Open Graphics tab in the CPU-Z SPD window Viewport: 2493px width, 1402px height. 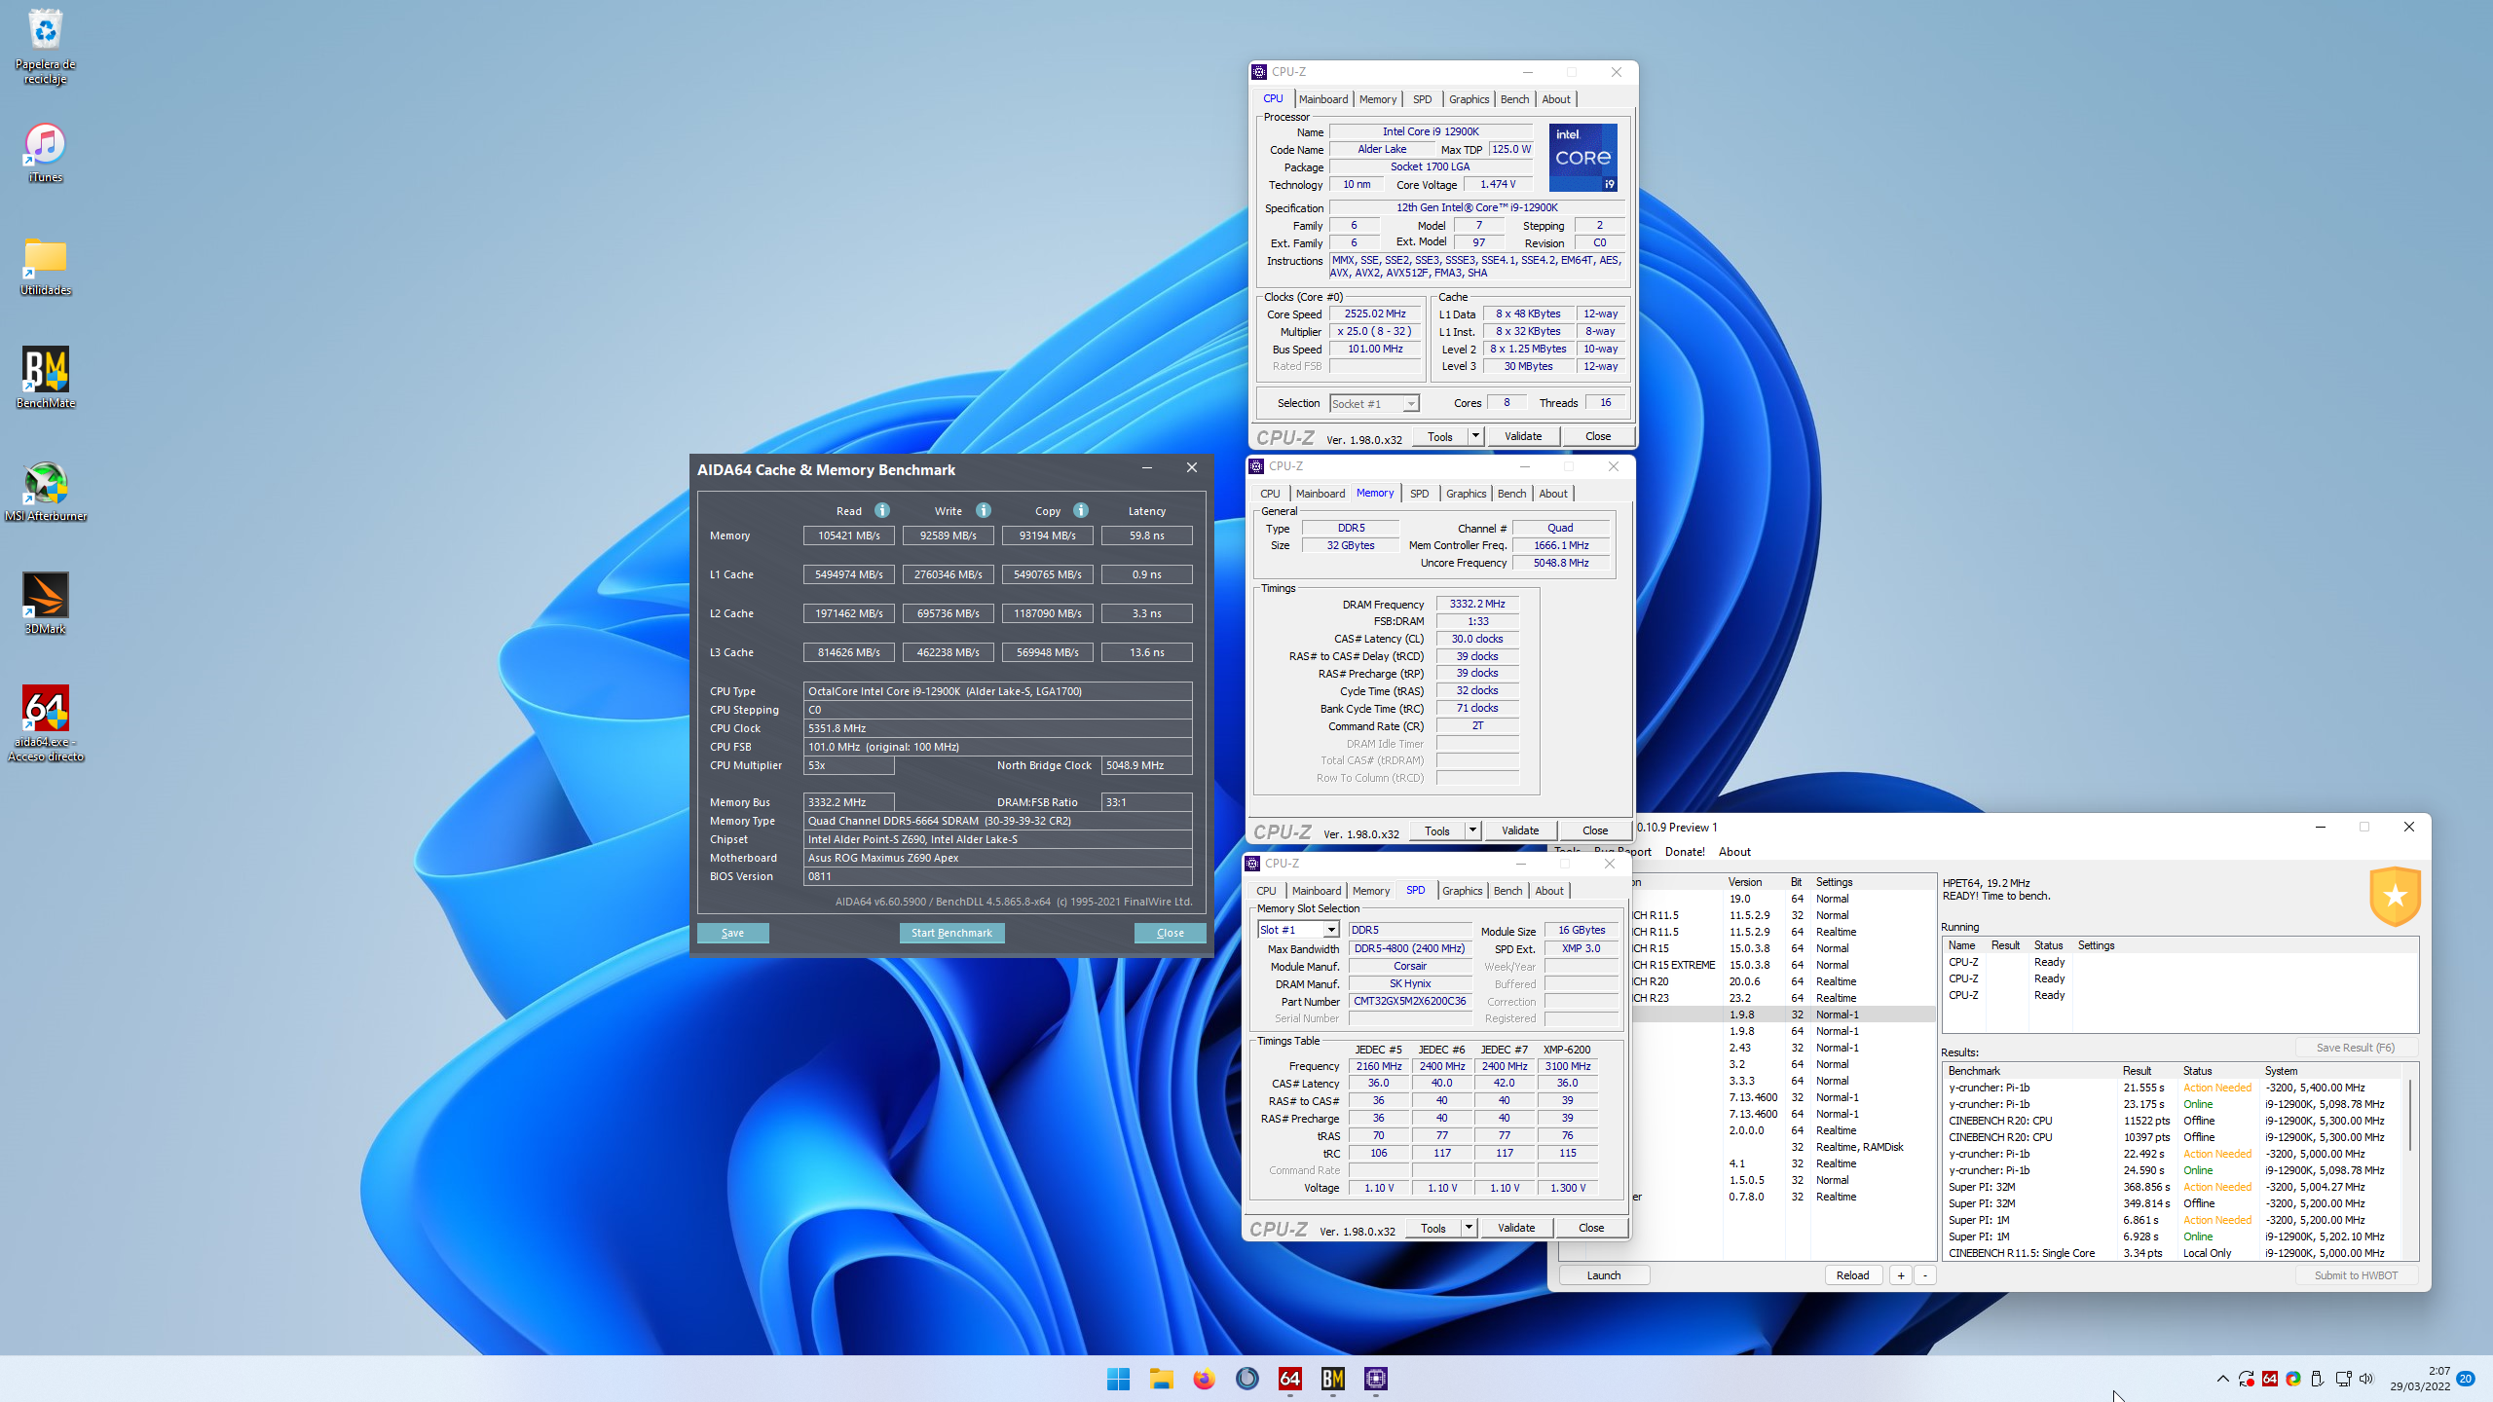1462,891
